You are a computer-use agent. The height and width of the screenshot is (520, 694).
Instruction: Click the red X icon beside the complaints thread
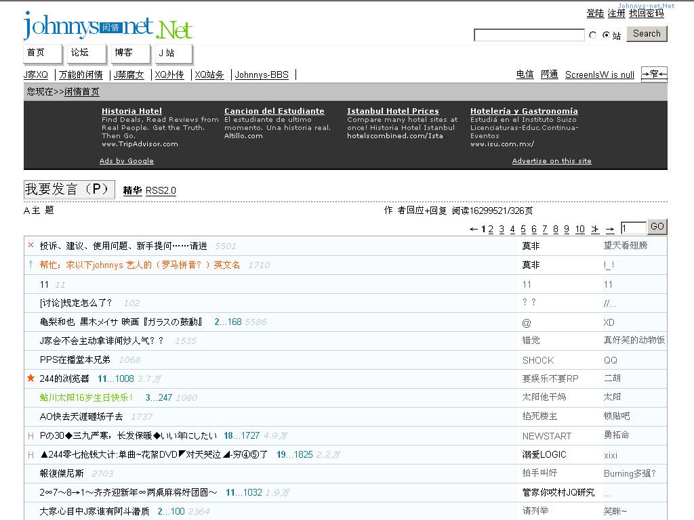[x=30, y=245]
